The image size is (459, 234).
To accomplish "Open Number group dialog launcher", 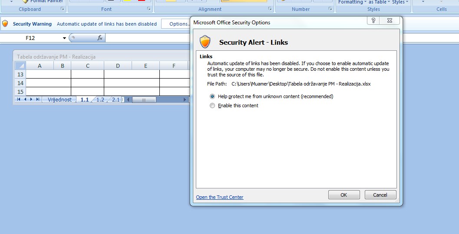I will (x=330, y=9).
